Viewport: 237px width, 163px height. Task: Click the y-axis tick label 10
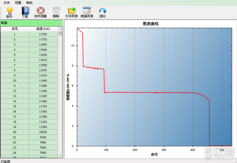[x=73, y=45]
